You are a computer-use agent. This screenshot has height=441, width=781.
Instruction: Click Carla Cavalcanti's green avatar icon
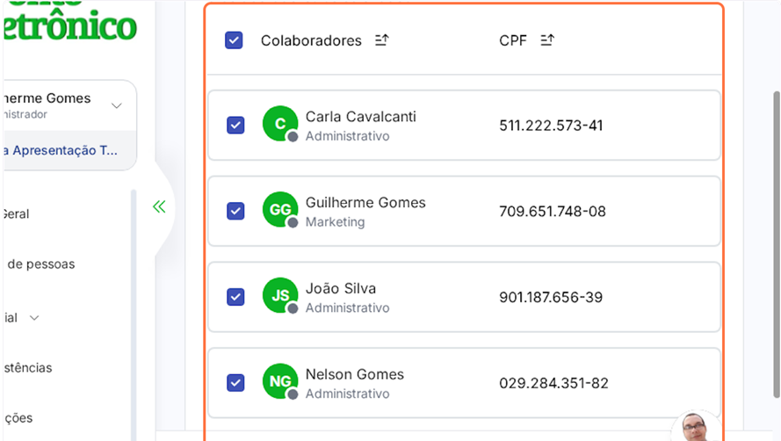click(x=280, y=124)
